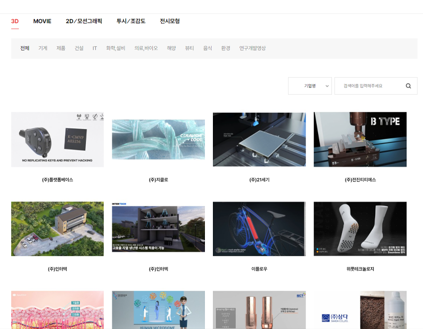Open the 전시모형 tab
Screen dimensions: 423x329
tap(170, 21)
